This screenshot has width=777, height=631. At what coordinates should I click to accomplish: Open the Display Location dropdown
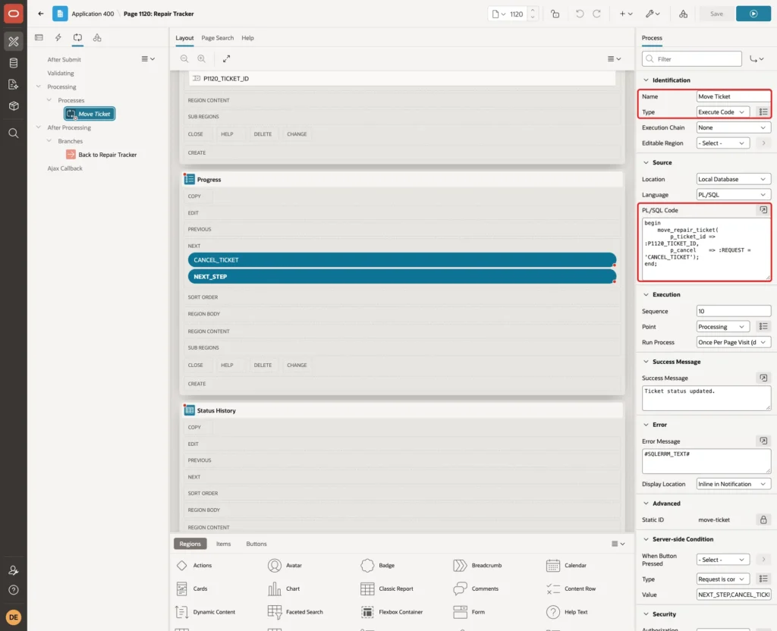(x=734, y=484)
